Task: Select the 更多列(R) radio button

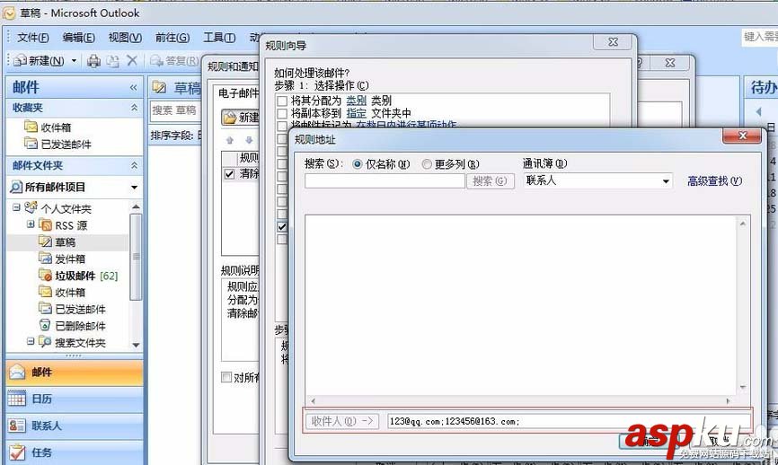Action: [427, 164]
